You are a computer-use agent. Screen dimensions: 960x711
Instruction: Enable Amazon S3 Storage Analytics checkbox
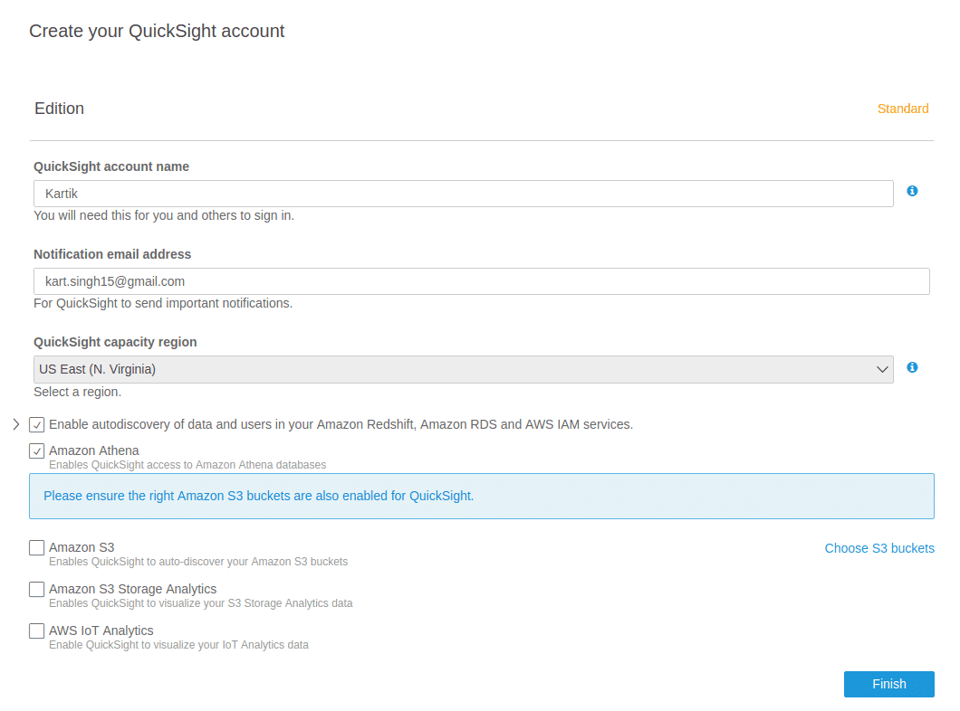[37, 590]
